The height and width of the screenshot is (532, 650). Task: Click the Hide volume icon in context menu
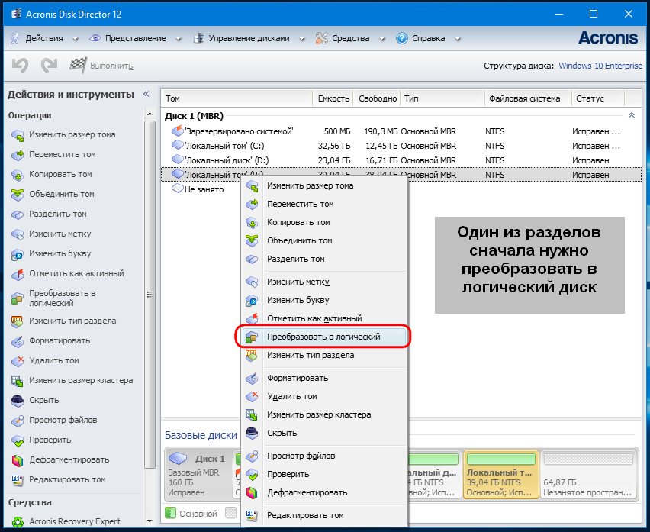tap(252, 434)
